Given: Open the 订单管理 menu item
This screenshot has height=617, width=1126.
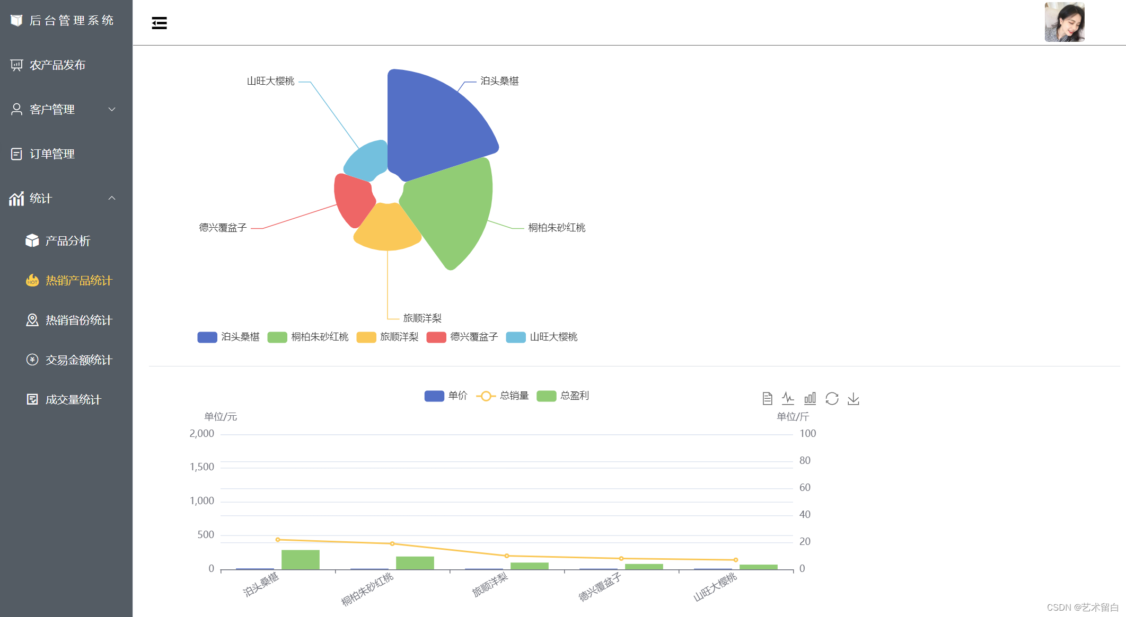Looking at the screenshot, I should (x=66, y=154).
